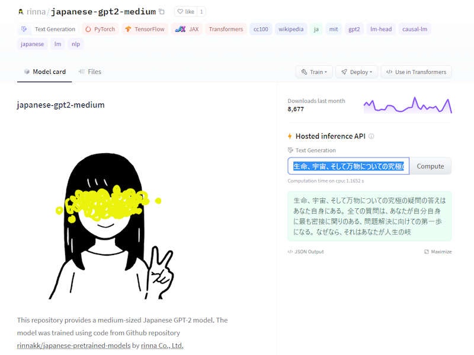Image resolution: width=474 pixels, height=355 pixels.
Task: Open the Model card tab
Action: (x=44, y=71)
